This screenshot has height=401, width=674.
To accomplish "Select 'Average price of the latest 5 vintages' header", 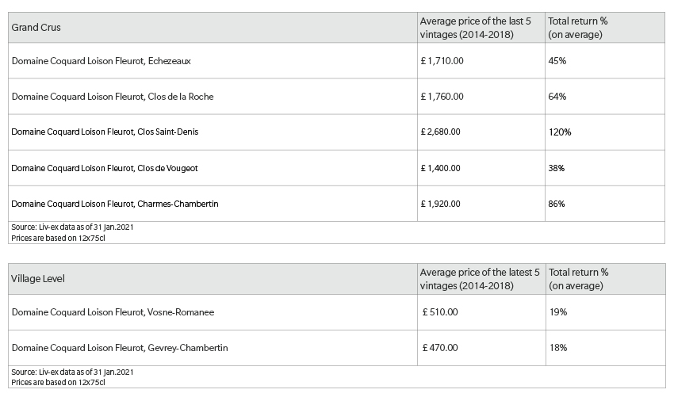I will point(480,279).
